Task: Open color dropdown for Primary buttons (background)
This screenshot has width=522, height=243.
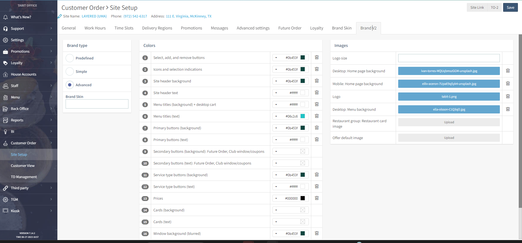Action: pyautogui.click(x=276, y=128)
